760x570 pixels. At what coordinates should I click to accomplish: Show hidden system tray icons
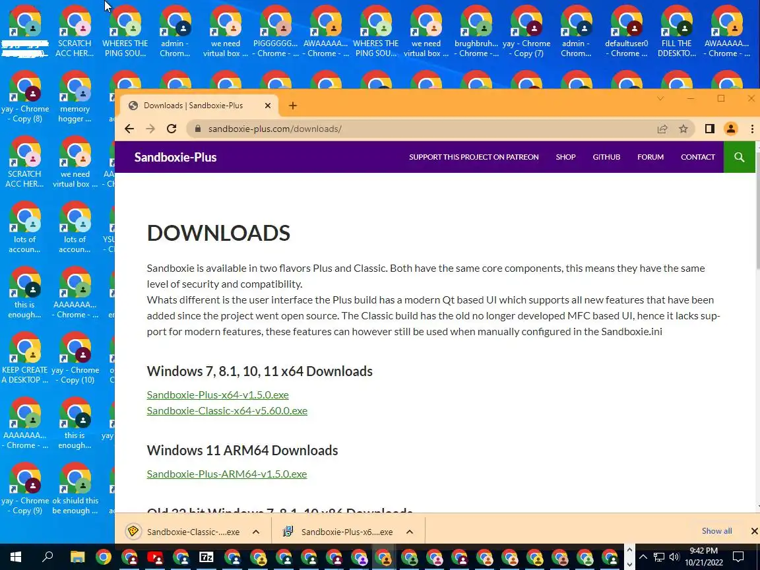(x=643, y=557)
